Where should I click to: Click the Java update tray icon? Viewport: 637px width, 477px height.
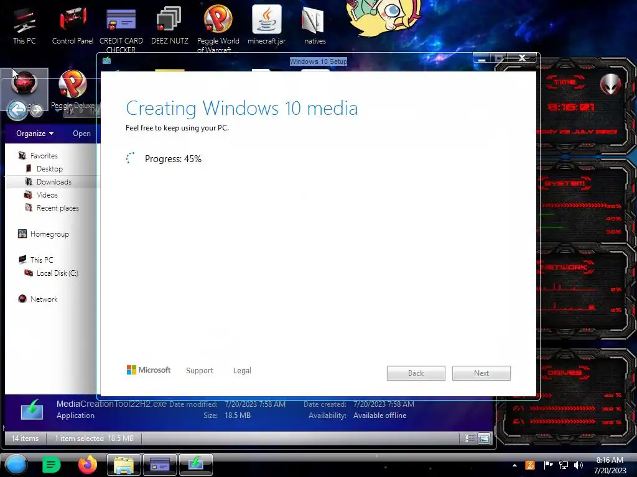(x=530, y=465)
